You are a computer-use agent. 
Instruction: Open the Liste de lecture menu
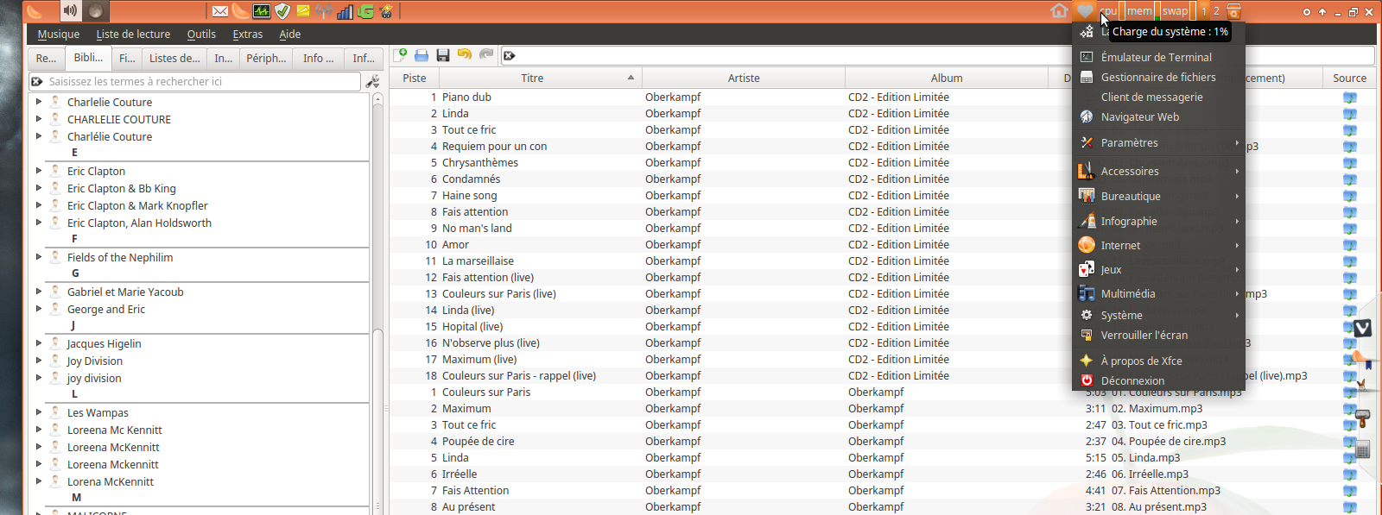click(133, 35)
